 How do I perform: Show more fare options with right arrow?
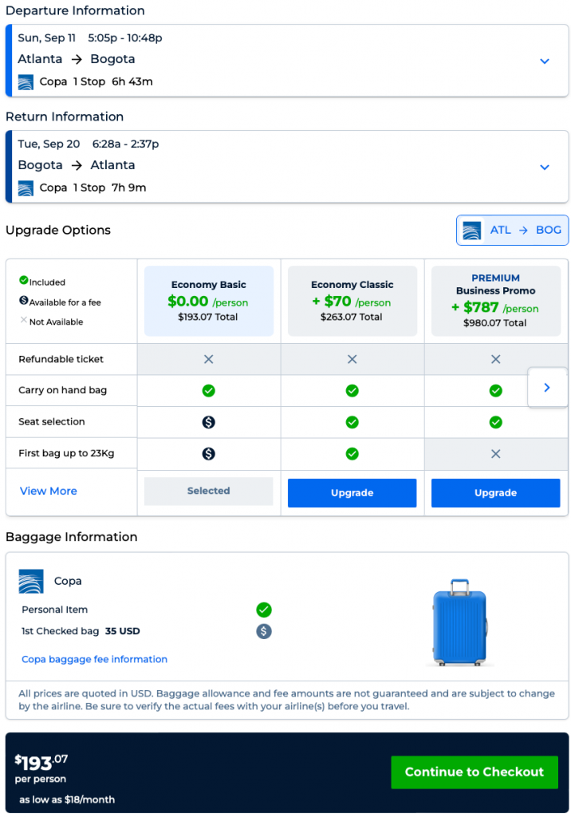(x=547, y=387)
